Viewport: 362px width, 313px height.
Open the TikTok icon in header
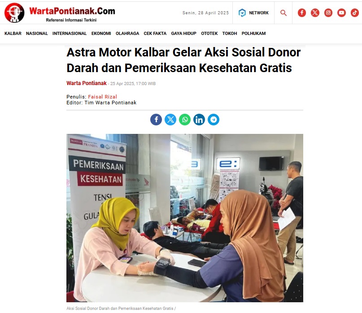[x=355, y=13]
